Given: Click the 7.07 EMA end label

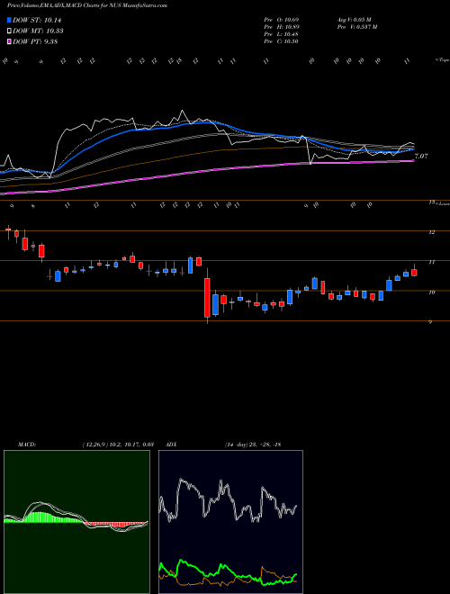Looking at the screenshot, I should point(421,156).
